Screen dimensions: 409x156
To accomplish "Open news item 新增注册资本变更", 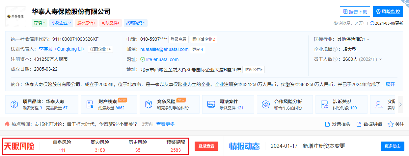I will point(324,146).
